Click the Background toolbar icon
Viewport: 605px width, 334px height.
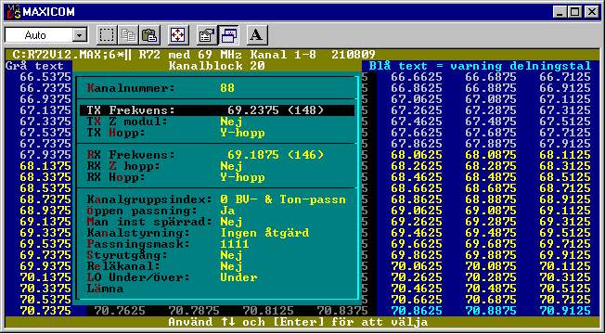(x=228, y=35)
